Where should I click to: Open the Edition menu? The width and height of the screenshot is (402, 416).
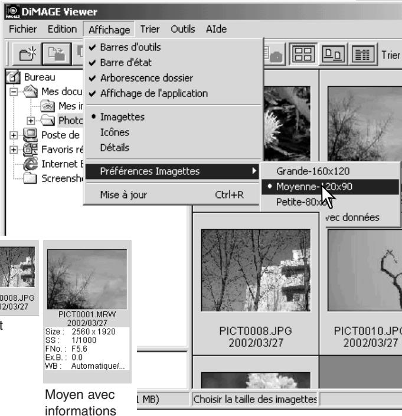(62, 29)
